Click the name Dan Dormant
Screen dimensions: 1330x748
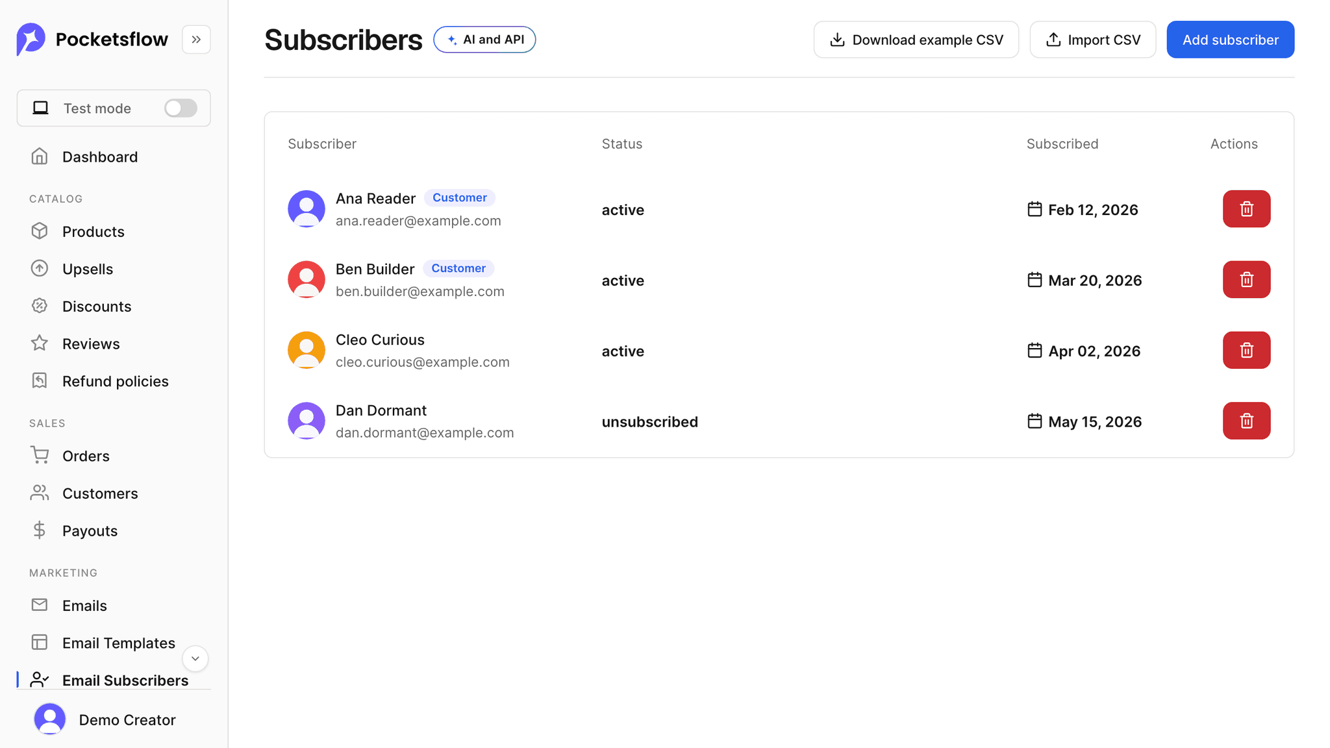point(381,410)
